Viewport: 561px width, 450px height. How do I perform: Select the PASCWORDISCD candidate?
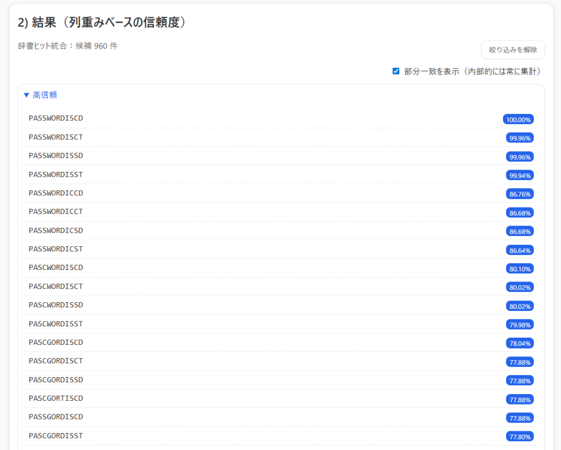(56, 268)
